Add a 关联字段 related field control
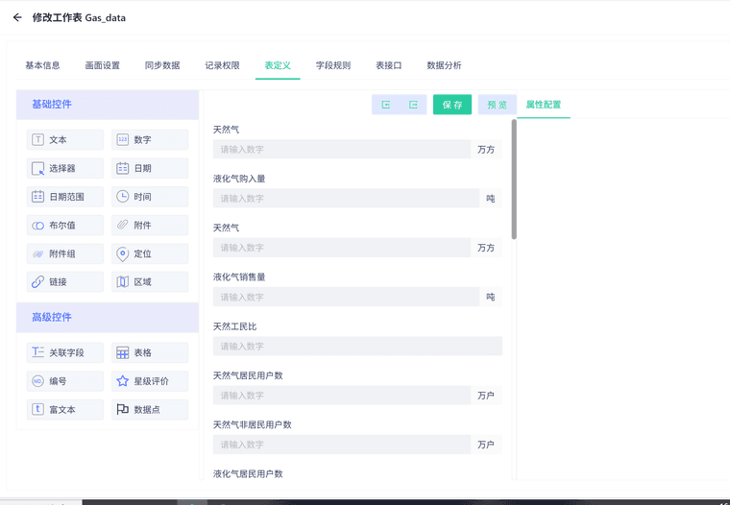 point(65,352)
